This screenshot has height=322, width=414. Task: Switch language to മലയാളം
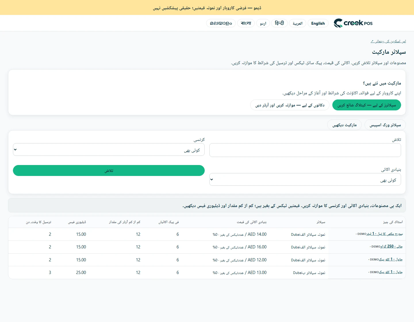tap(221, 23)
